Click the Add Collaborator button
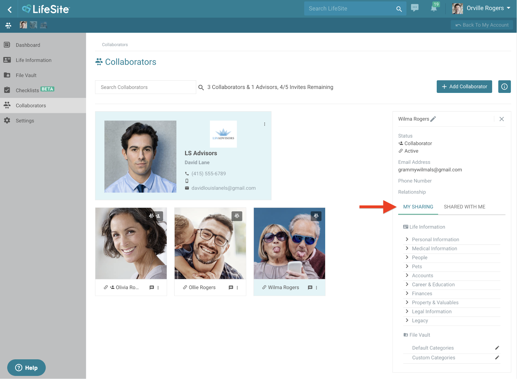The image size is (517, 379). [x=464, y=87]
